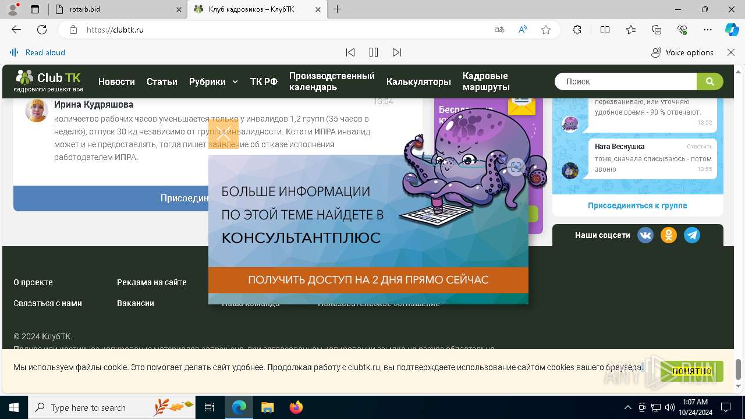Click Ответить on Ната Веснушка message
Screen dimensions: 745x419
pyautogui.click(x=699, y=147)
